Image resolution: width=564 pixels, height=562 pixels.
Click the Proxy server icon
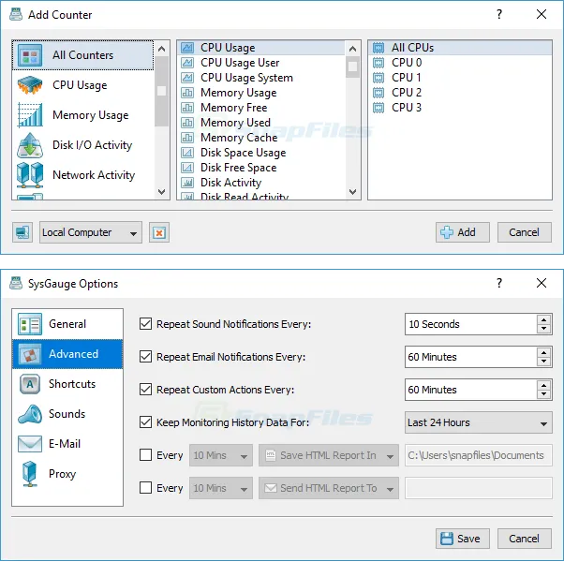pos(29,474)
